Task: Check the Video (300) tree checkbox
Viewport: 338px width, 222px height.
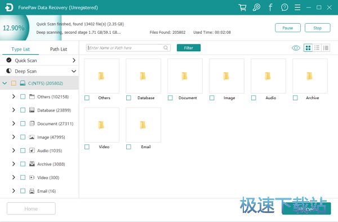Action: pos(23,177)
